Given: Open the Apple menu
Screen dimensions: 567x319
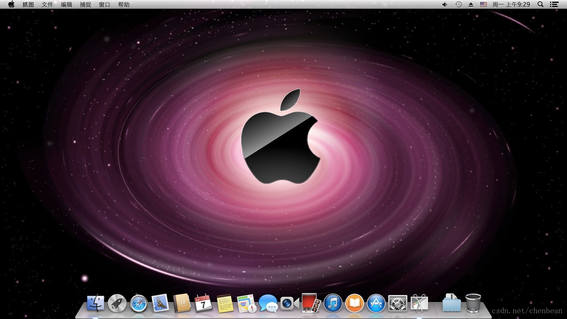Looking at the screenshot, I should click(x=11, y=4).
